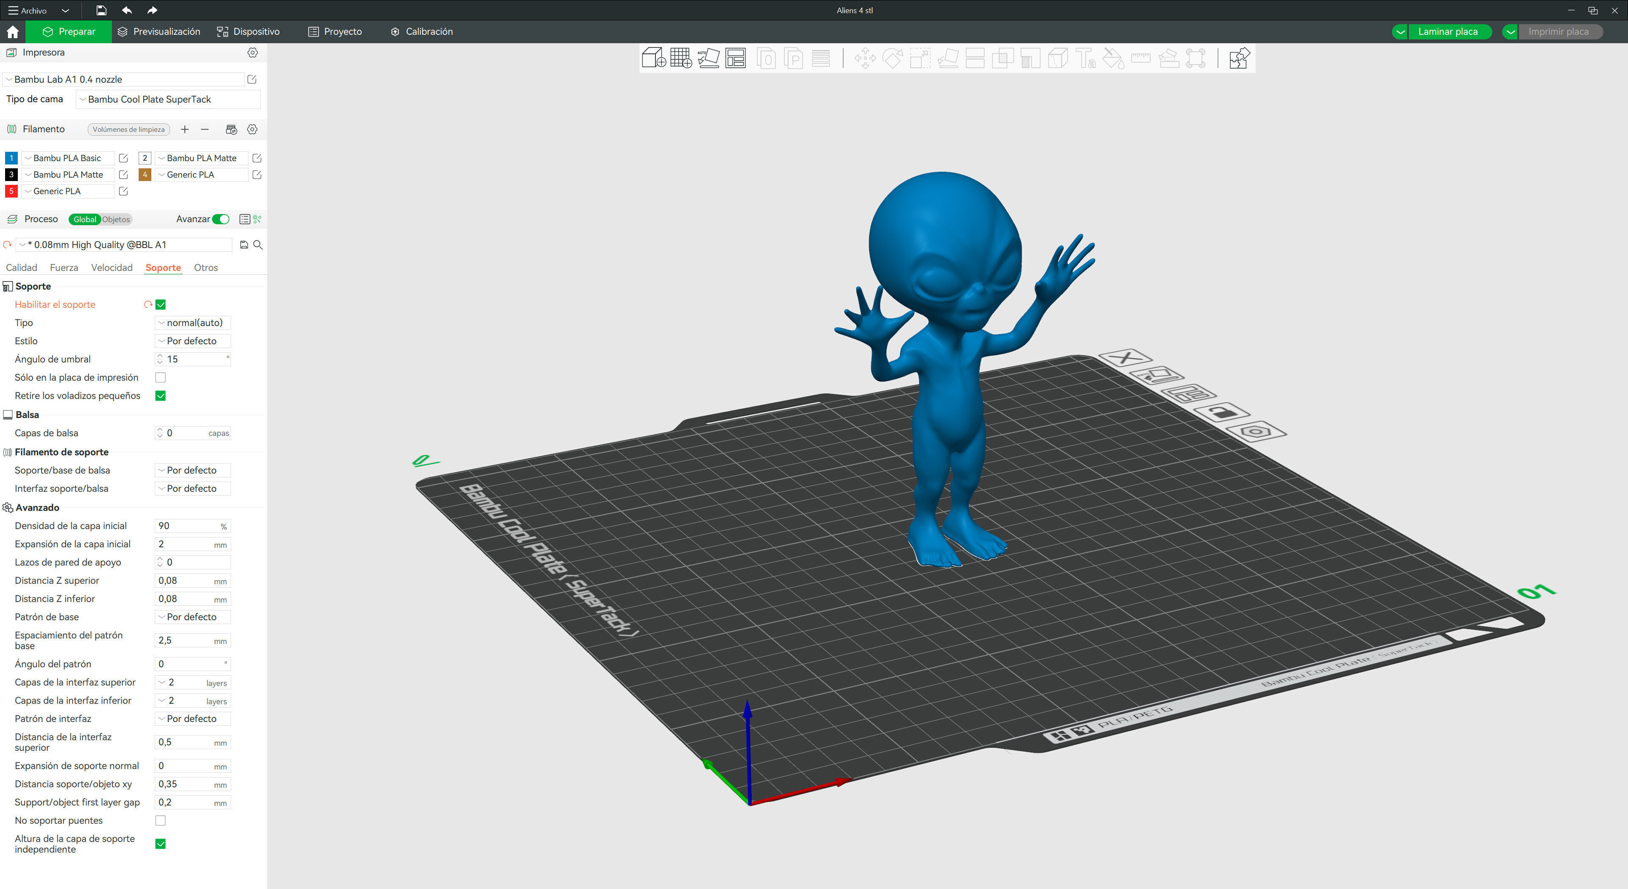Select the Cut tool
The height and width of the screenshot is (889, 1628).
coord(975,59)
